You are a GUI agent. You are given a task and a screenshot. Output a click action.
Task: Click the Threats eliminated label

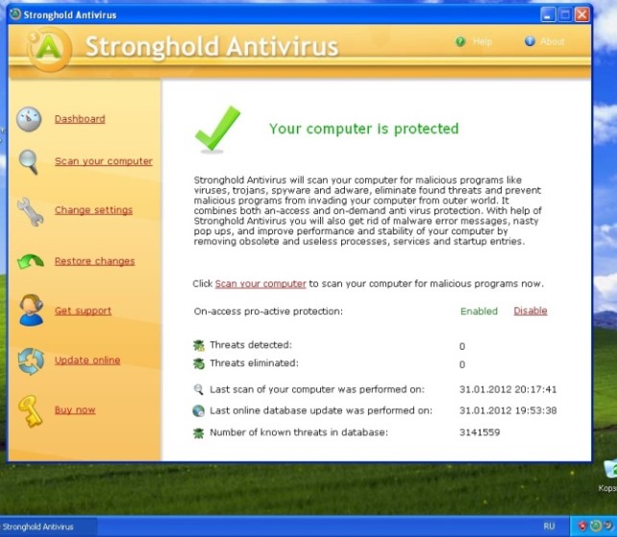click(254, 363)
